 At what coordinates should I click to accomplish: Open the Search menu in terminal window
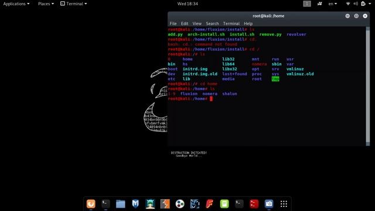[212, 23]
